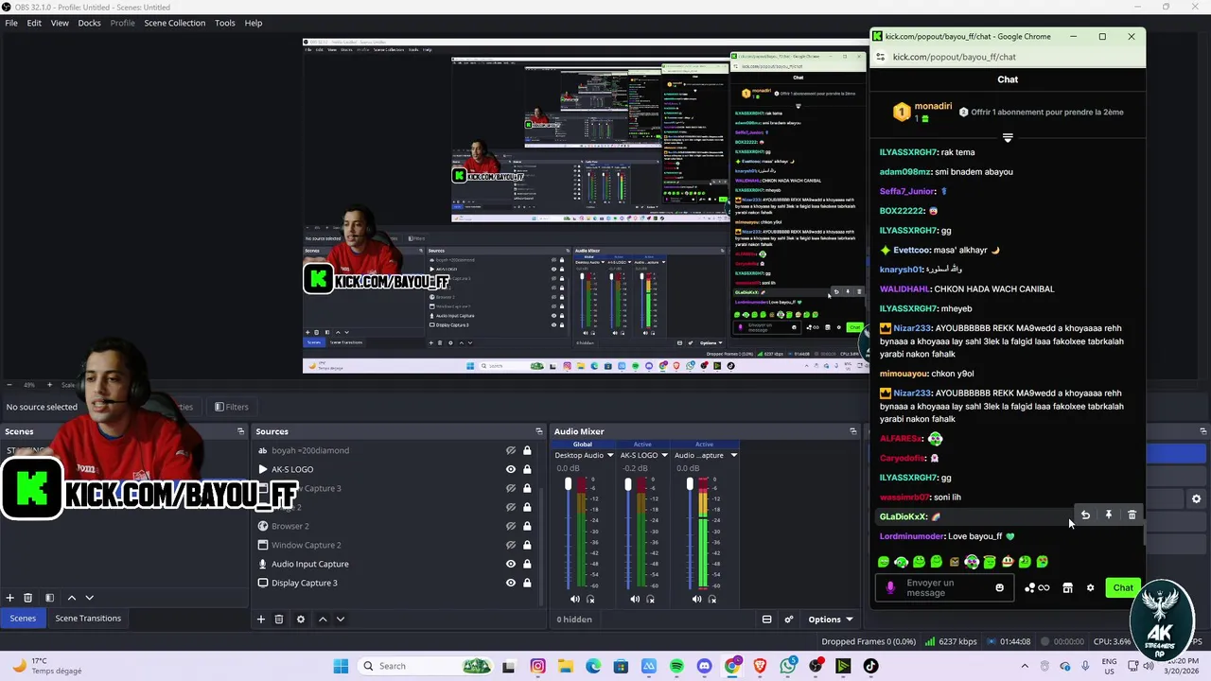Move scene up with the Scenes up arrow
The image size is (1211, 681).
pos(71,598)
